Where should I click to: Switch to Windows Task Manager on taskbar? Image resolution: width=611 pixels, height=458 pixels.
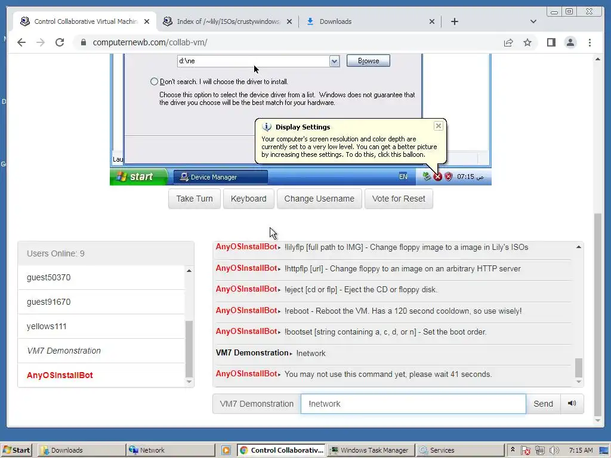pyautogui.click(x=370, y=450)
